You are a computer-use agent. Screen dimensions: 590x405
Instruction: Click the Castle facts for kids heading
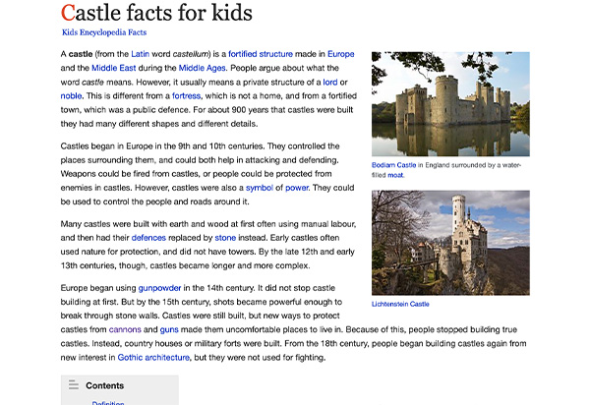156,13
